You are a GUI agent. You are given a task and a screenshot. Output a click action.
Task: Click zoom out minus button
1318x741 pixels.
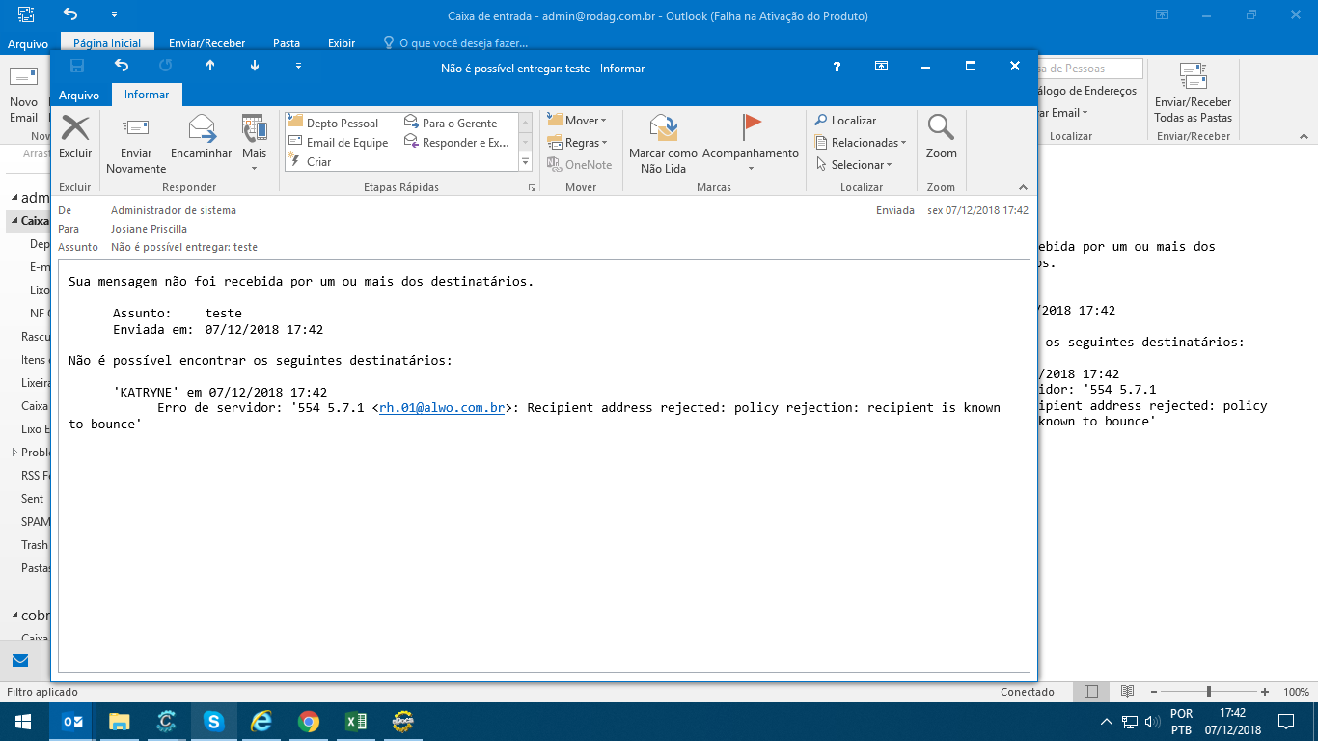pyautogui.click(x=1153, y=692)
